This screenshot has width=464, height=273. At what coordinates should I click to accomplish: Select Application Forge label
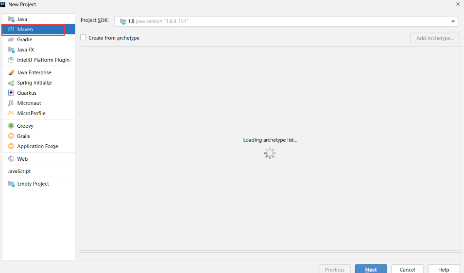[37, 146]
